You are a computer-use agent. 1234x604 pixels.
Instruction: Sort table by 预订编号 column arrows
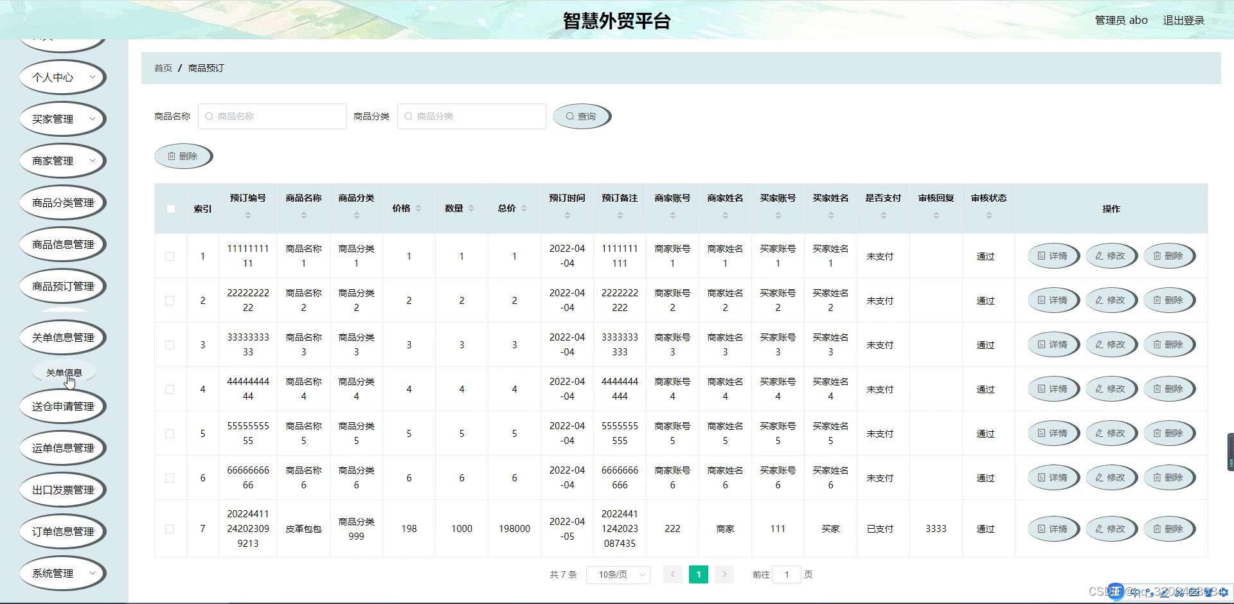pos(248,216)
